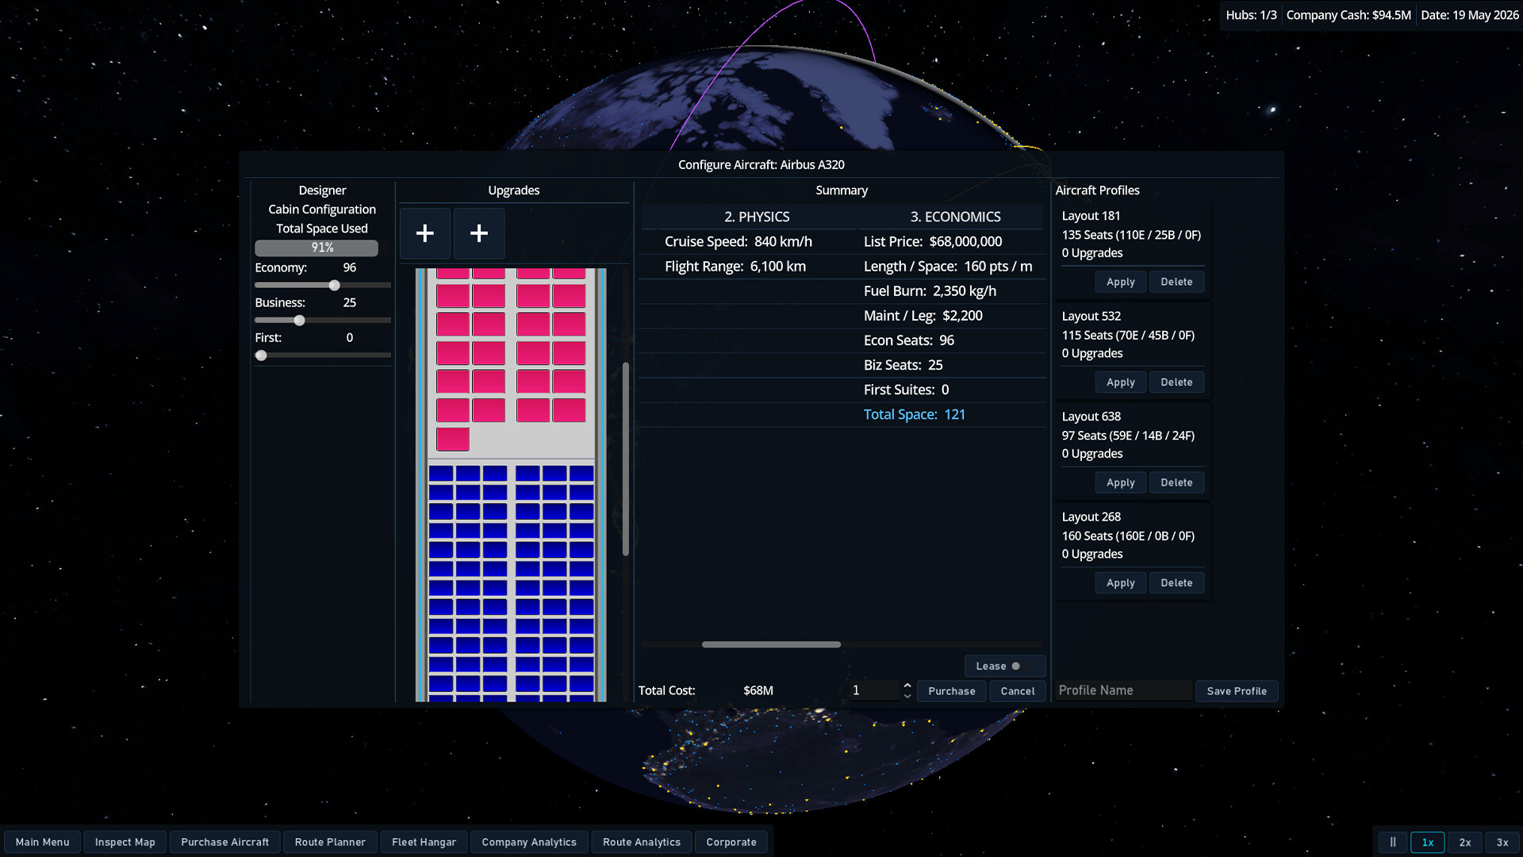Set game speed to 2x

click(x=1465, y=842)
